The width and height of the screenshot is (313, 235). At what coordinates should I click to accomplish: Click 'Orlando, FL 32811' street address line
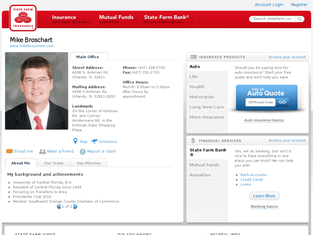click(88, 77)
